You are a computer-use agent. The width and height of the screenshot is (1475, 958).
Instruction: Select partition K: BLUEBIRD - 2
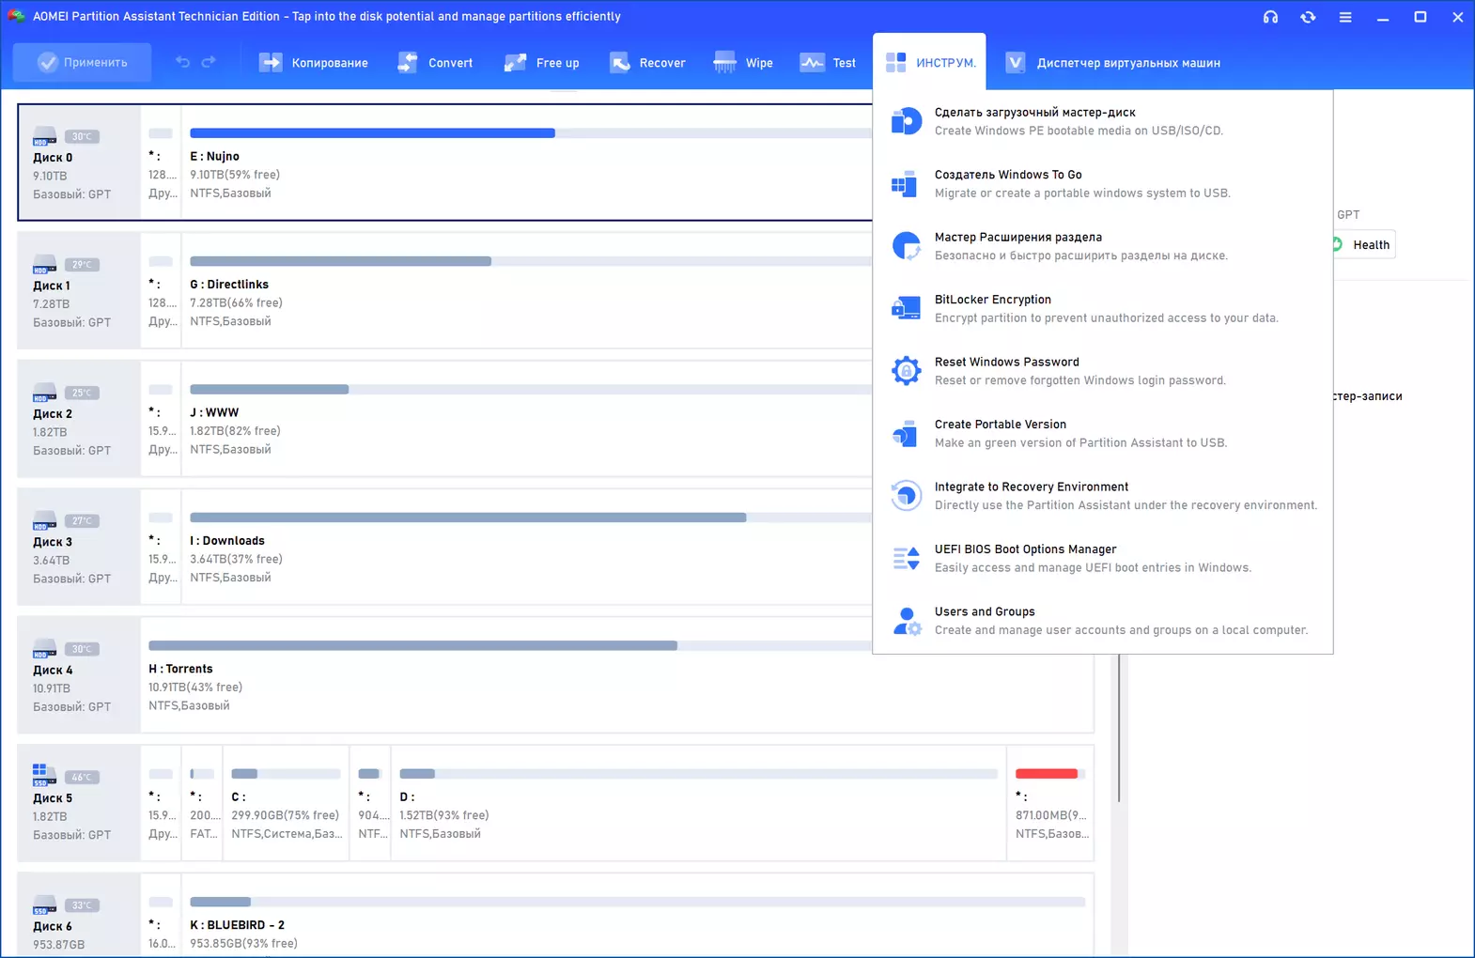coord(637,916)
